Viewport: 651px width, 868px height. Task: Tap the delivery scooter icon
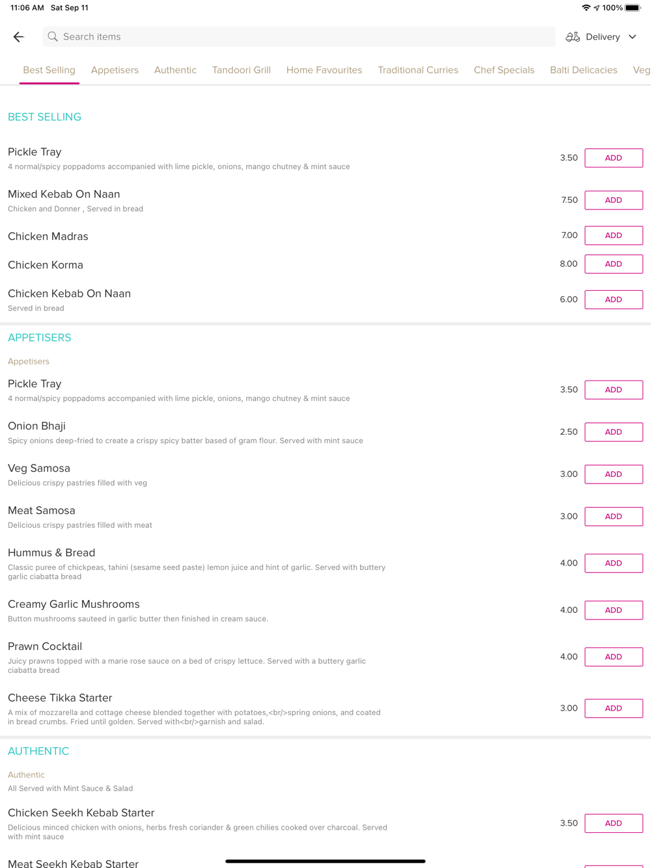(x=573, y=37)
